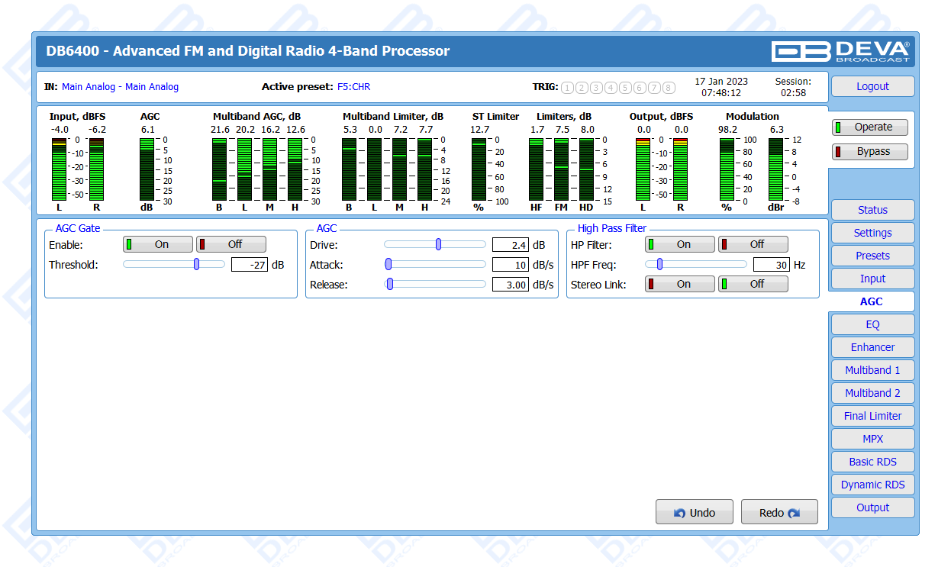Open the Final Limiter tab
This screenshot has width=951, height=567.
pyautogui.click(x=872, y=416)
